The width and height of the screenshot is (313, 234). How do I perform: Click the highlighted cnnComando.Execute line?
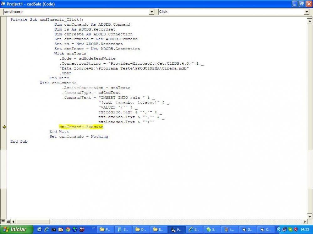[81, 127]
